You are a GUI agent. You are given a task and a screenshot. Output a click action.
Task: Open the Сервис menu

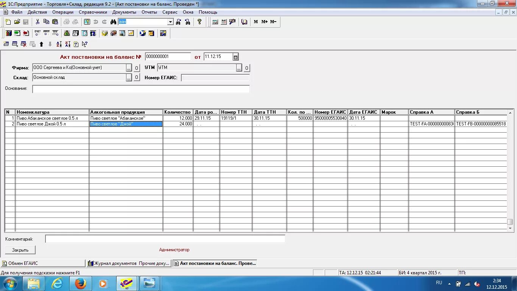point(170,12)
